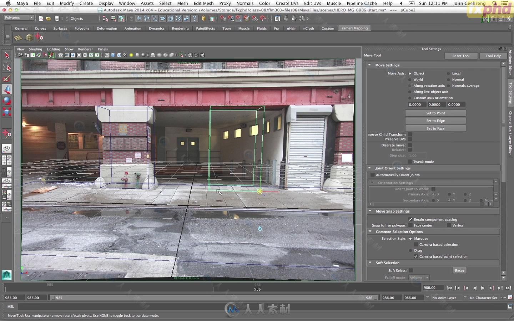Click Reset Tool button
Image resolution: width=514 pixels, height=321 pixels.
tap(461, 56)
